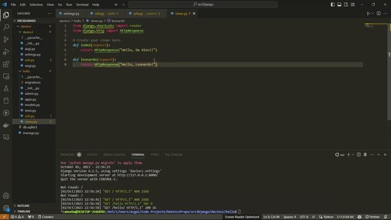Viewport: 391px width, 220px height.
Task: Open terminal panel more actions
Action: 372,155
